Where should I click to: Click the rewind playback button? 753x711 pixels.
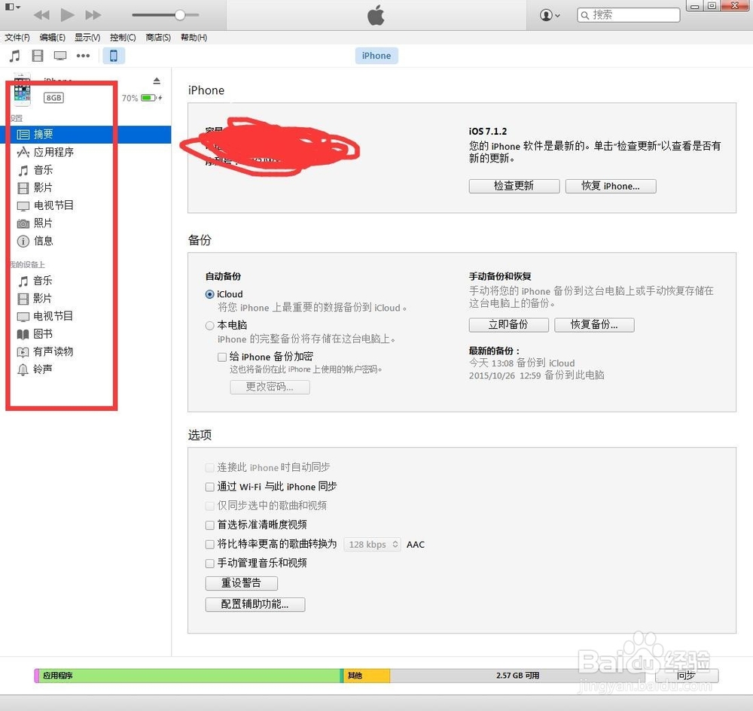(x=41, y=15)
